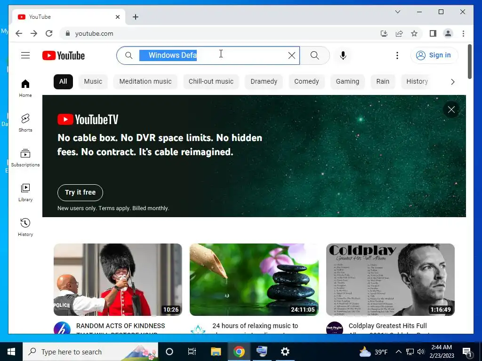Viewport: 482px width, 361px height.
Task: Click the Windows taskbar search box
Action: pos(90,352)
